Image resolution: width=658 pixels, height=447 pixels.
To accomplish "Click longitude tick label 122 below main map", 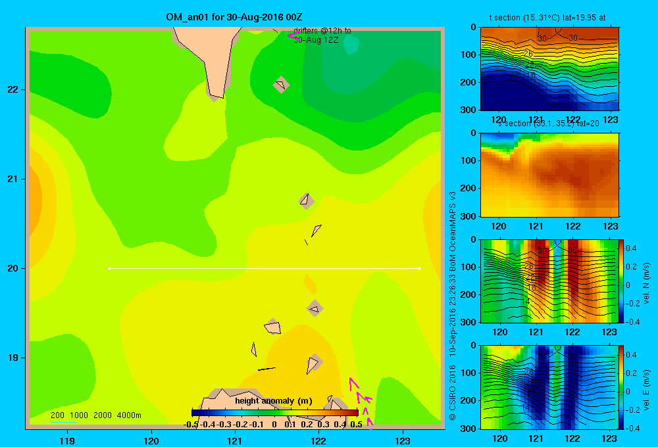I will tap(318, 440).
